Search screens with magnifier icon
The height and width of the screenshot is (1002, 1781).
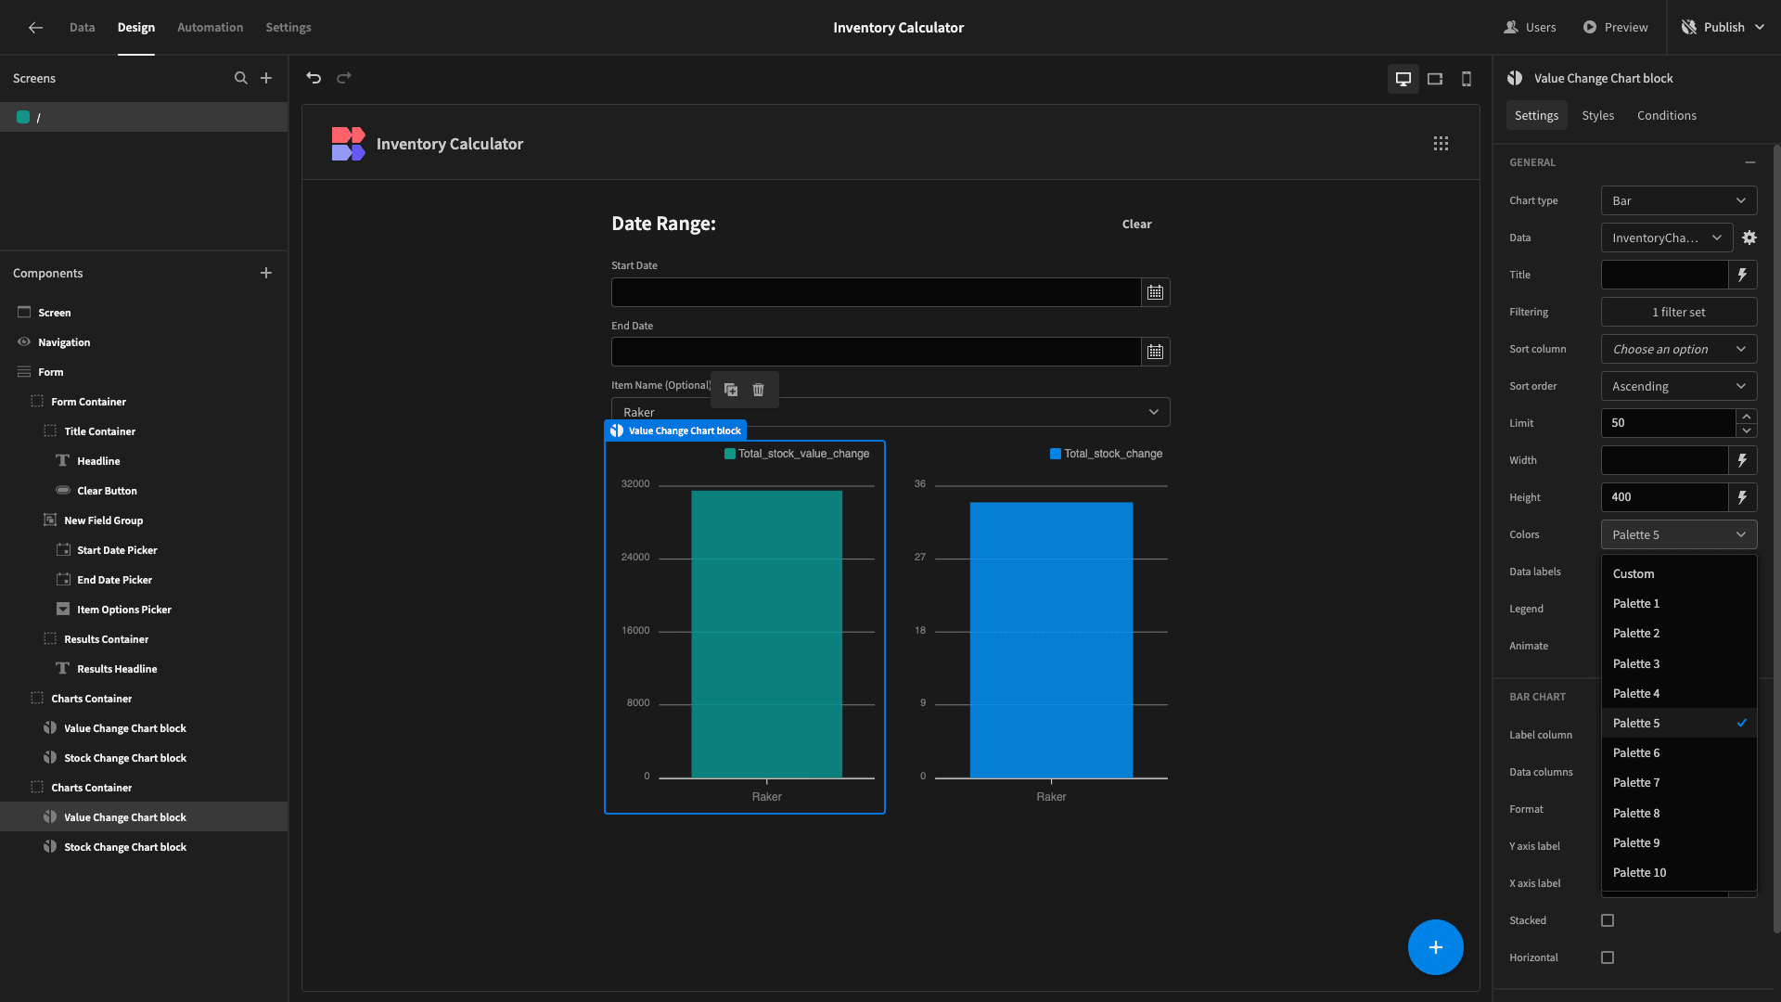coord(241,79)
